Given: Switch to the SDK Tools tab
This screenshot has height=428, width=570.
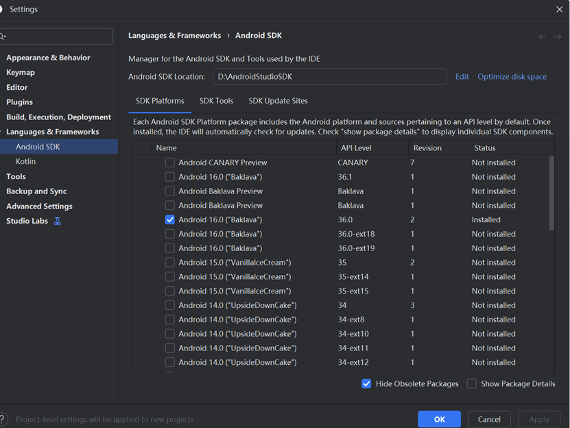Looking at the screenshot, I should (216, 101).
